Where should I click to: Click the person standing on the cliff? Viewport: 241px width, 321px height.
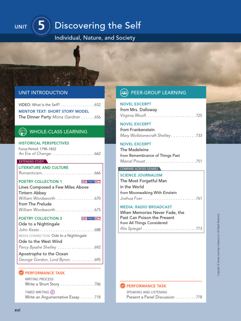coord(77,56)
